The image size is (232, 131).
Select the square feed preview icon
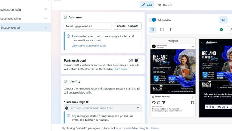pyautogui.click(x=162, y=30)
